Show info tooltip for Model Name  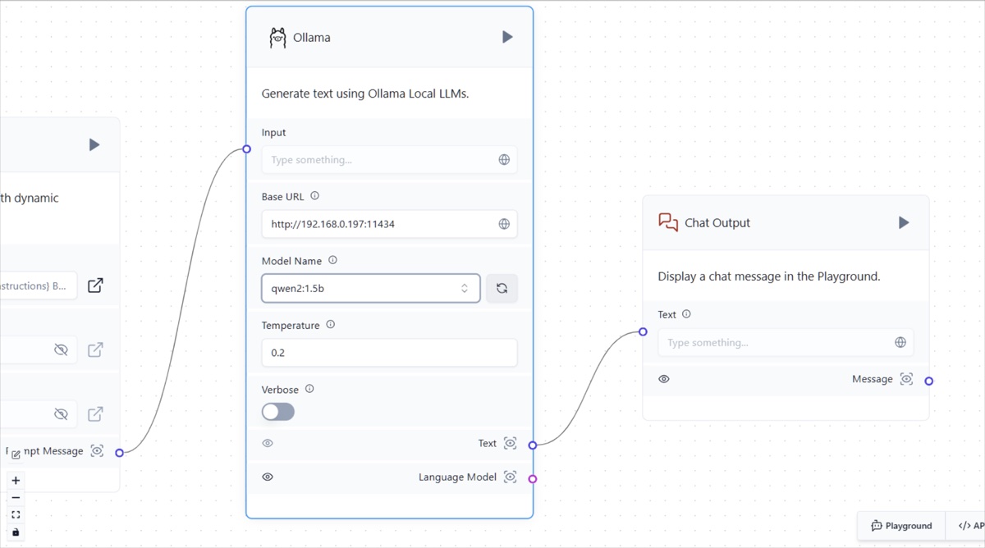[x=332, y=260]
